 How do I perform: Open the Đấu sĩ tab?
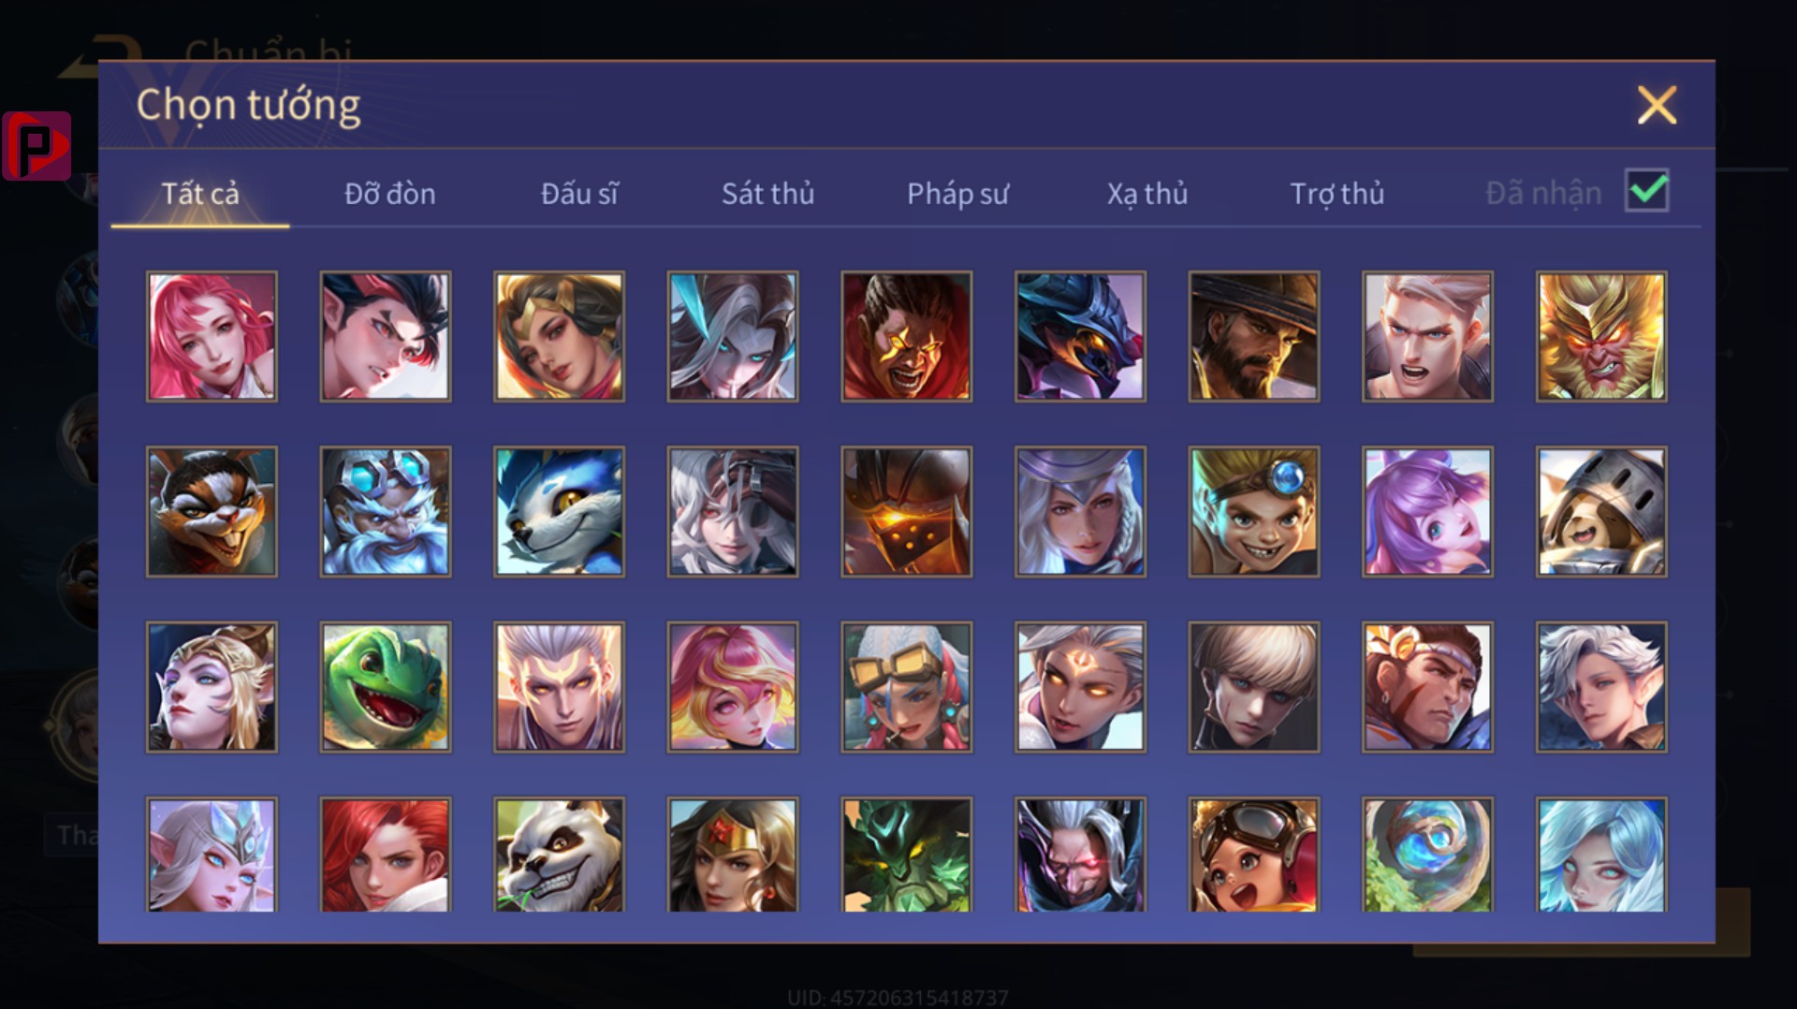pos(579,194)
